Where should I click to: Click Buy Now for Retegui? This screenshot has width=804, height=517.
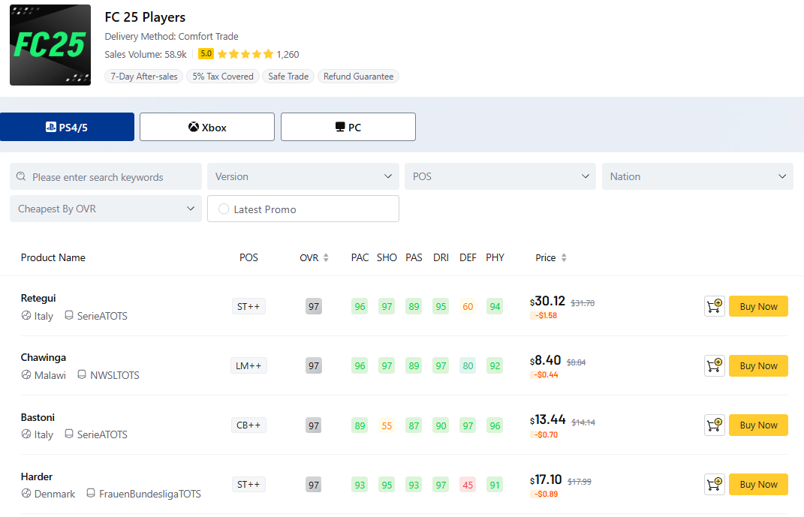[x=758, y=306]
